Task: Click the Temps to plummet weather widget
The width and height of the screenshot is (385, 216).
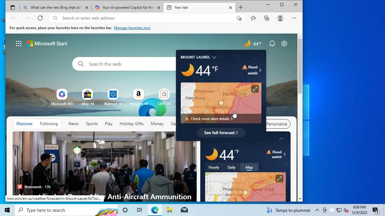Action: (288, 210)
